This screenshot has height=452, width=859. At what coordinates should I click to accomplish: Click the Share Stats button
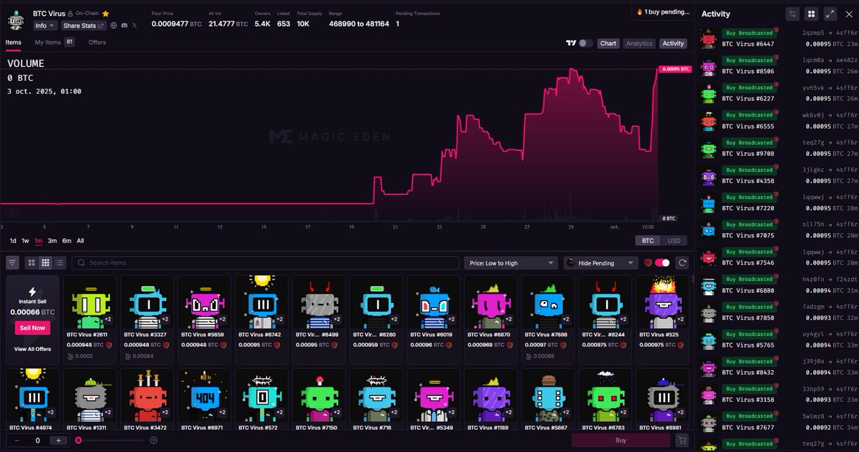pos(84,26)
